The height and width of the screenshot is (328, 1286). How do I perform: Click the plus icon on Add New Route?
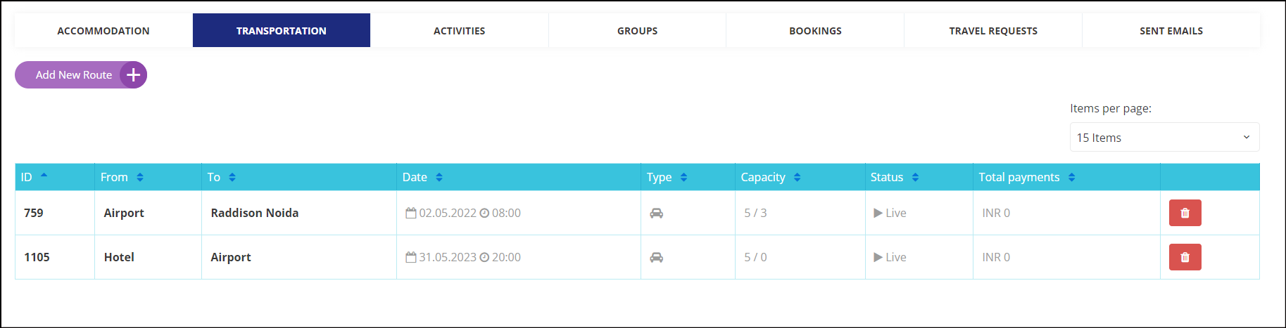(x=133, y=75)
